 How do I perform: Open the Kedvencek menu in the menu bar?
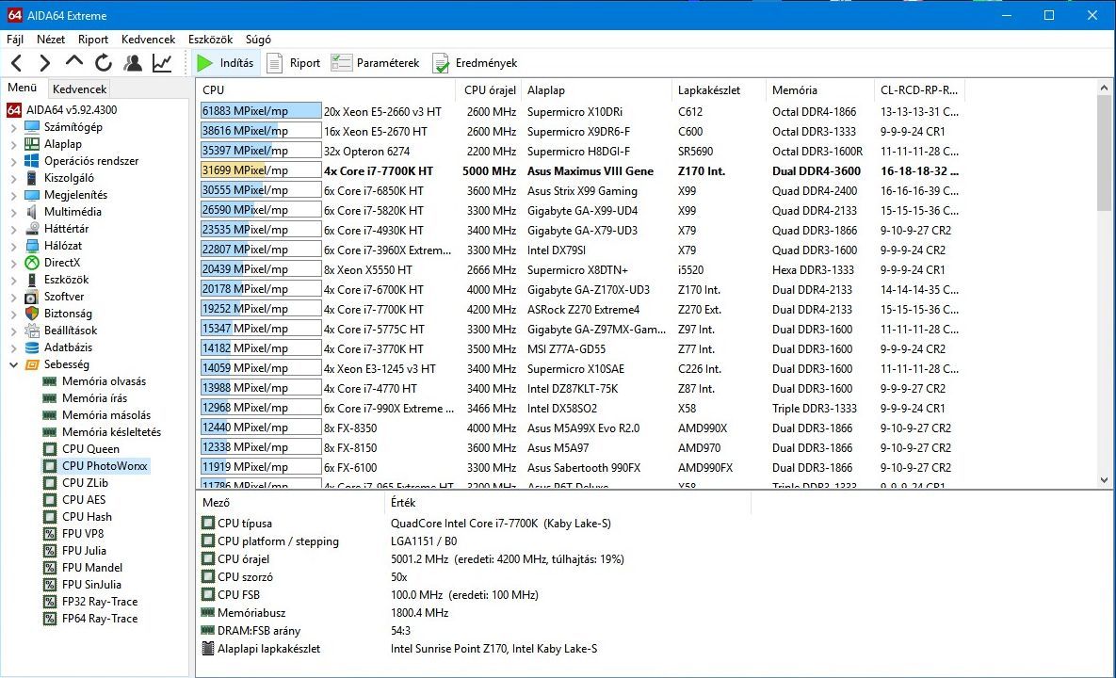click(148, 40)
